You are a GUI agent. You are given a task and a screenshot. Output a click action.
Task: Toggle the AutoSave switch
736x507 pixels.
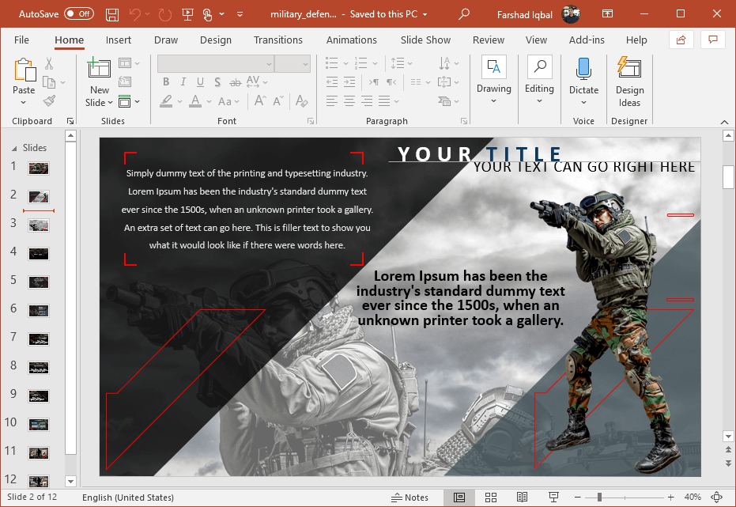(x=78, y=14)
